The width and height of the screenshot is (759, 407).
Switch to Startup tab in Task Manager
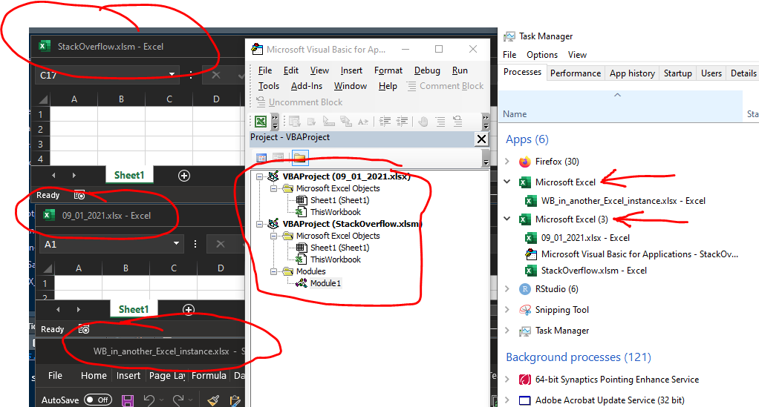point(677,73)
